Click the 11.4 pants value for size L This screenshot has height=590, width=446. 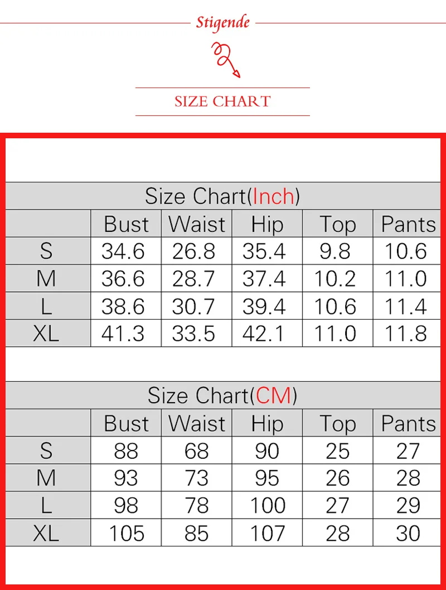[405, 306]
